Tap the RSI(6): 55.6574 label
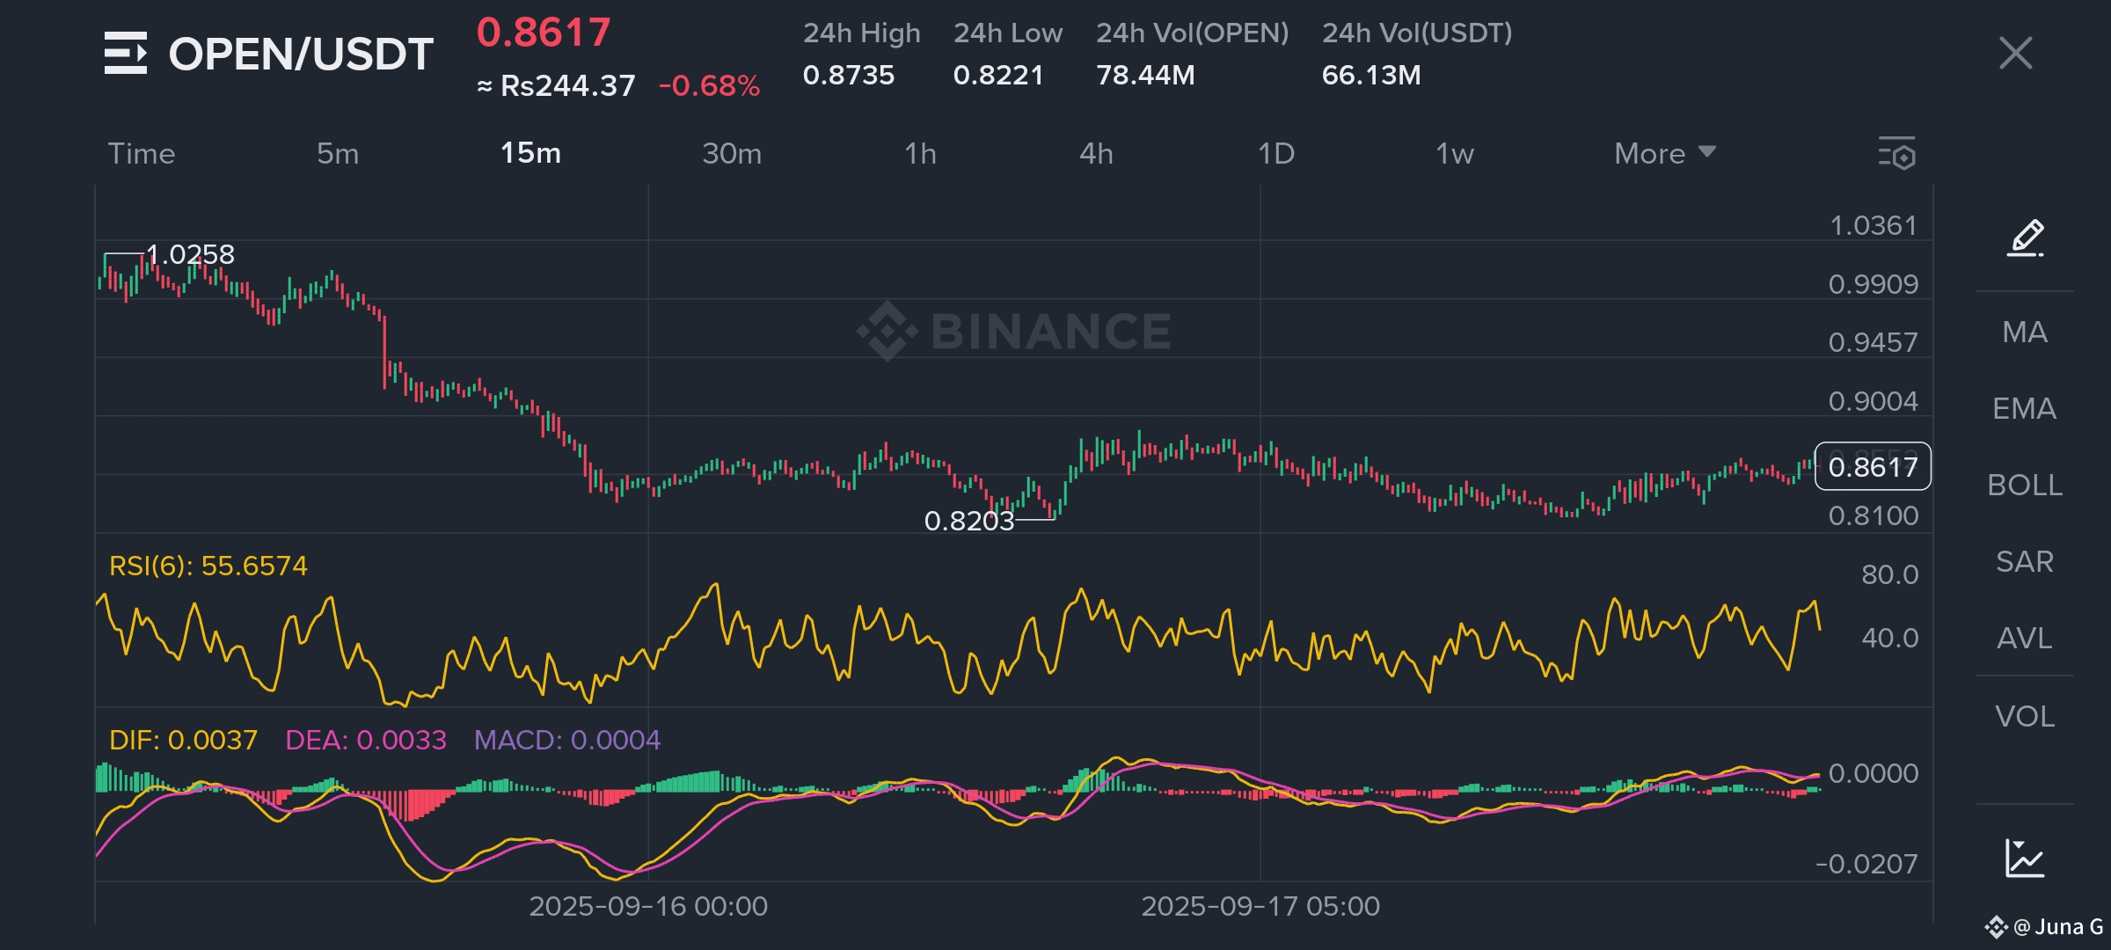This screenshot has width=2111, height=950. click(208, 566)
